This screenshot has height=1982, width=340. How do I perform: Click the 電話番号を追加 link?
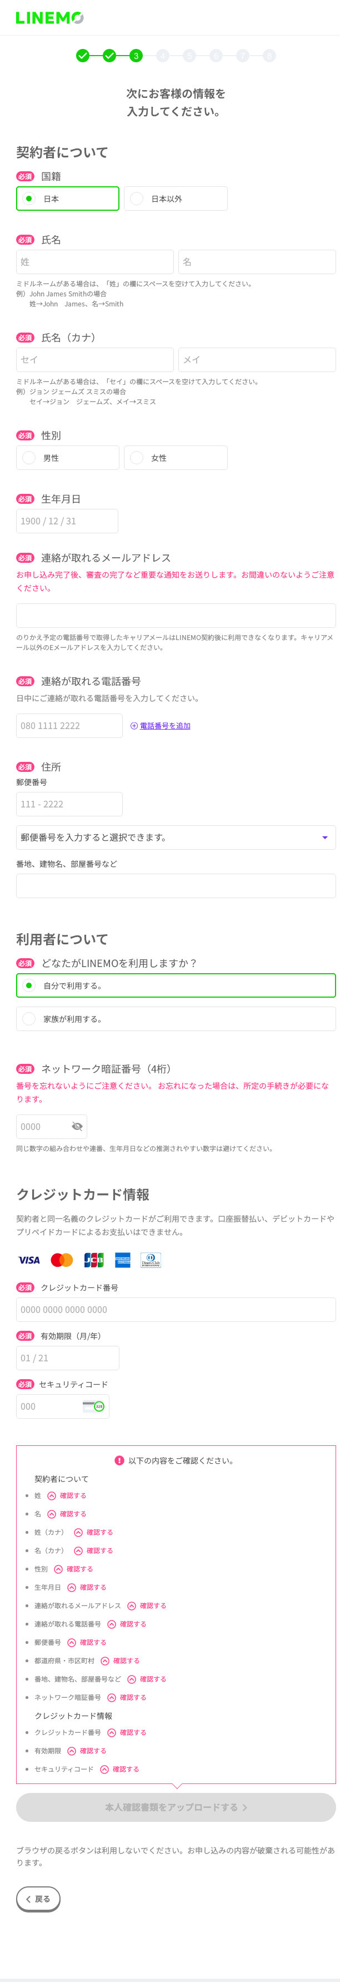(164, 726)
